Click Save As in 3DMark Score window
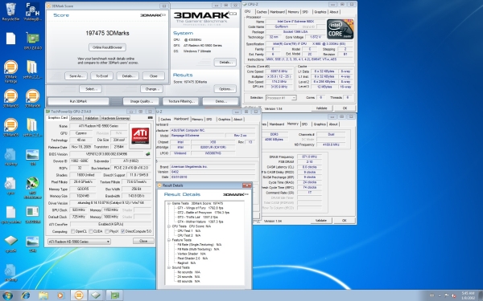Screen dimensions: 483x301 pyautogui.click(x=76, y=76)
